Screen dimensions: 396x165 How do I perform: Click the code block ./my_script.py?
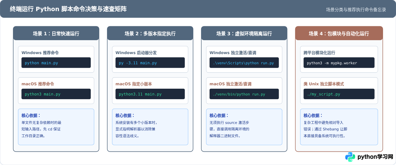pos(339,94)
